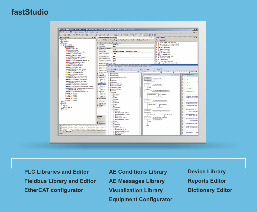The height and width of the screenshot is (212, 257).
Task: Click the CanBus fieldbus icon in tree
Action: (x=62, y=40)
